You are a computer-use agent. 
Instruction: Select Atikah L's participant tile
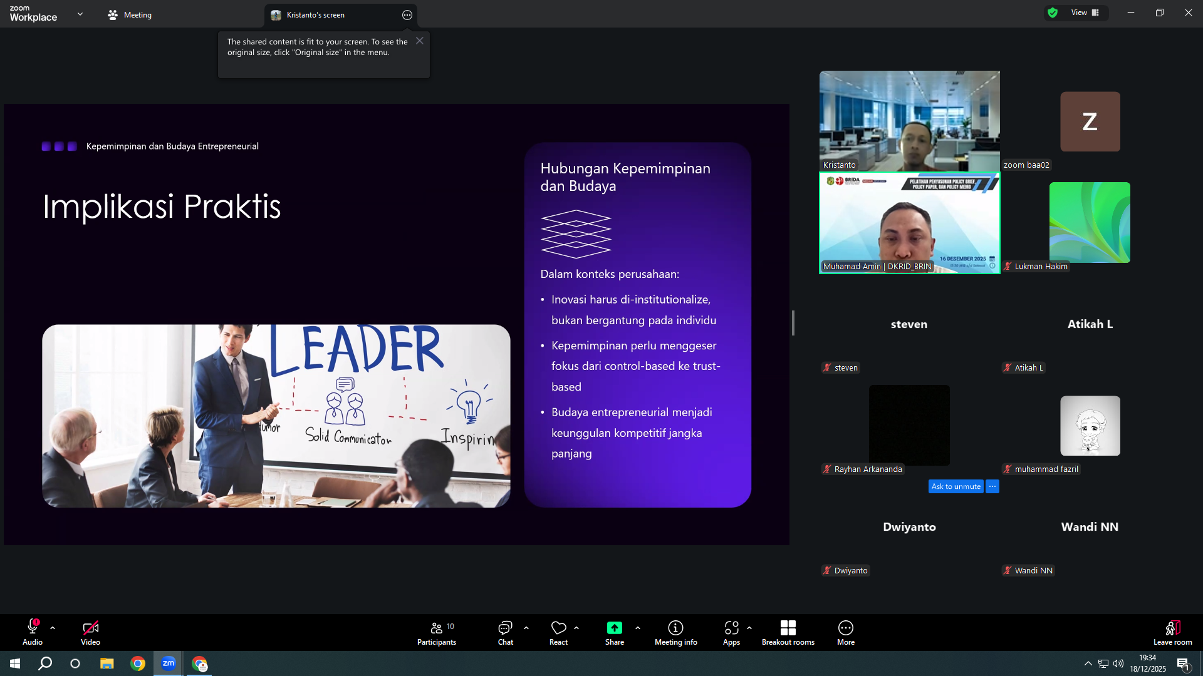coord(1090,324)
